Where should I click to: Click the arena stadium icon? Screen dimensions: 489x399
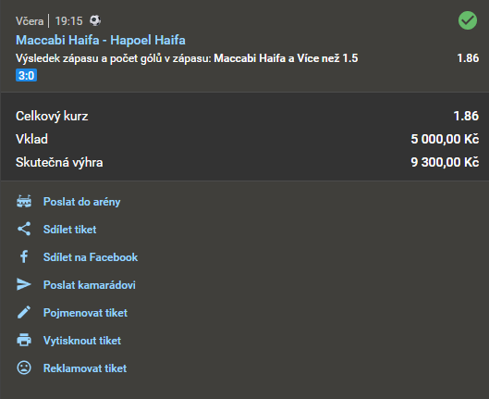point(24,202)
